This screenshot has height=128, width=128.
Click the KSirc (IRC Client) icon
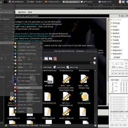coord(15,77)
